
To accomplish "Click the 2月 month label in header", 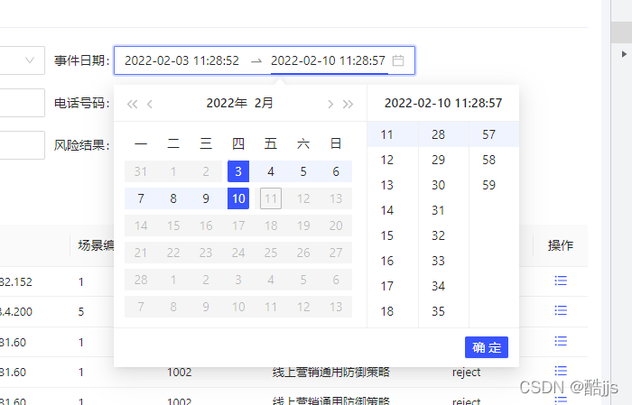I will pyautogui.click(x=264, y=103).
